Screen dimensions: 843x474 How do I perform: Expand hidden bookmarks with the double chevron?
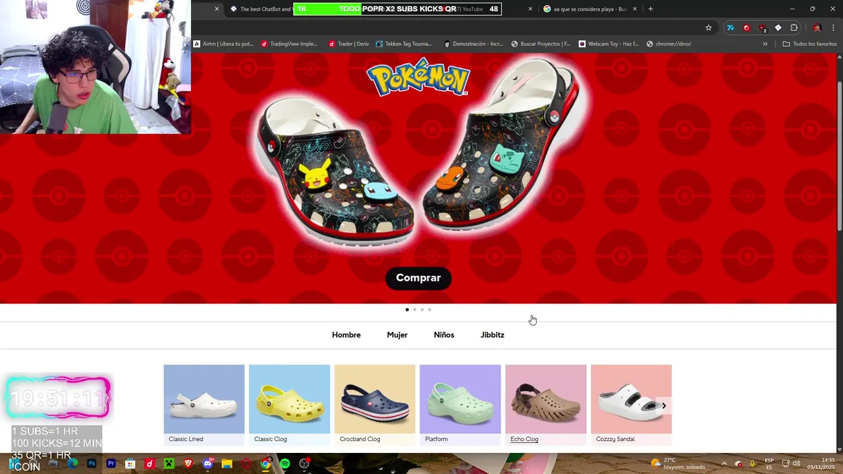click(765, 44)
